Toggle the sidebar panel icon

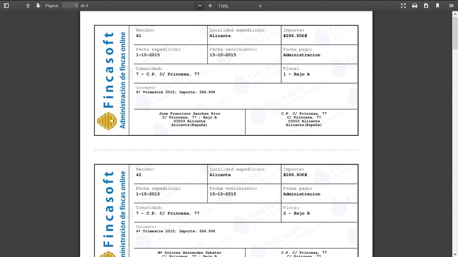point(6,5)
